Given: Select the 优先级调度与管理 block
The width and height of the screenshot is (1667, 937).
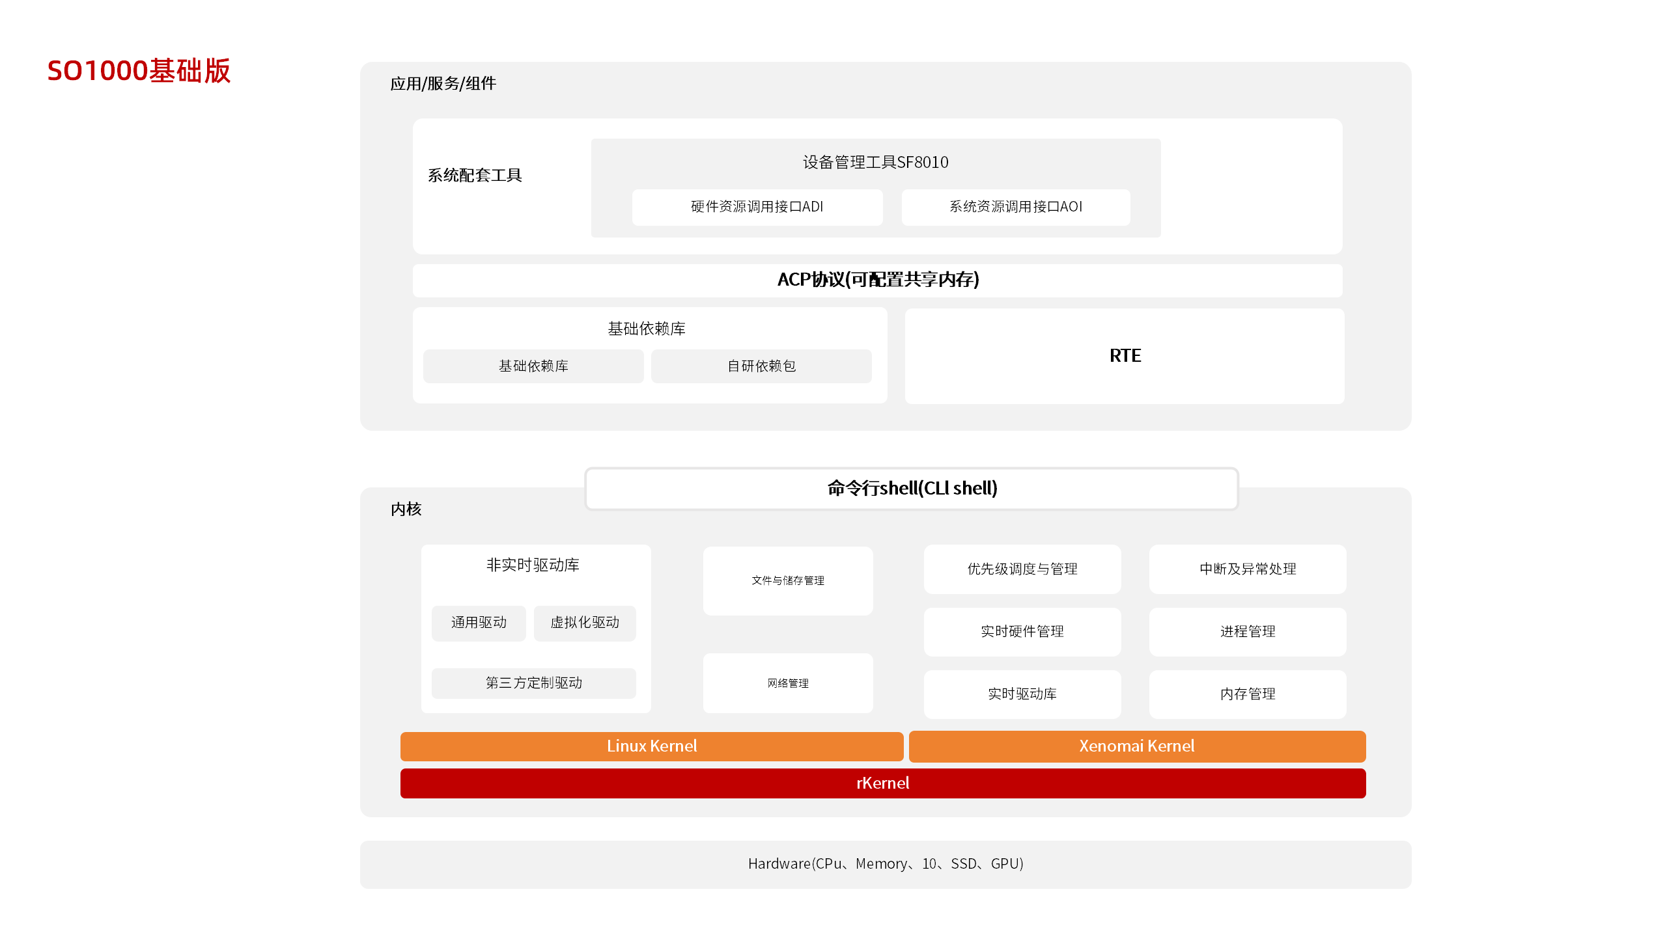Looking at the screenshot, I should coord(1022,569).
